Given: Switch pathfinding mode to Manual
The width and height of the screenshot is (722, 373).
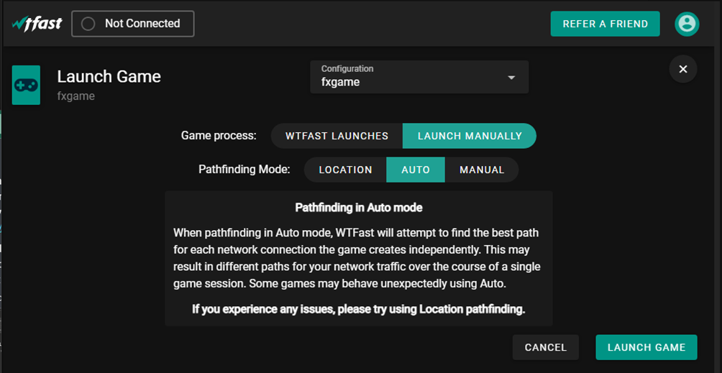Looking at the screenshot, I should [482, 170].
